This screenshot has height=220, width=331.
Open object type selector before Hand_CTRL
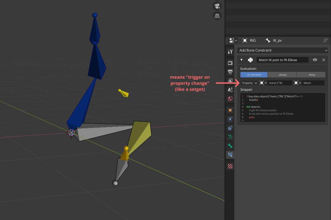coord(263,83)
